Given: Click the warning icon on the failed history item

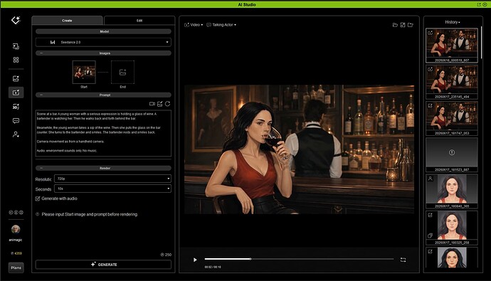Looking at the screenshot, I should 452,152.
